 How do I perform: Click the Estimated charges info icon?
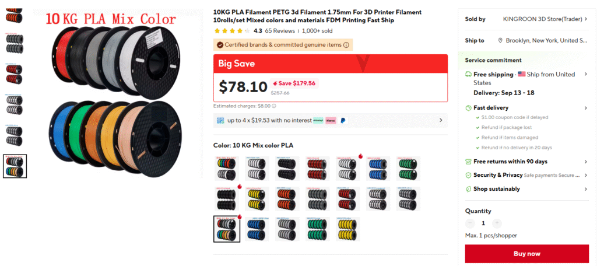coord(274,106)
